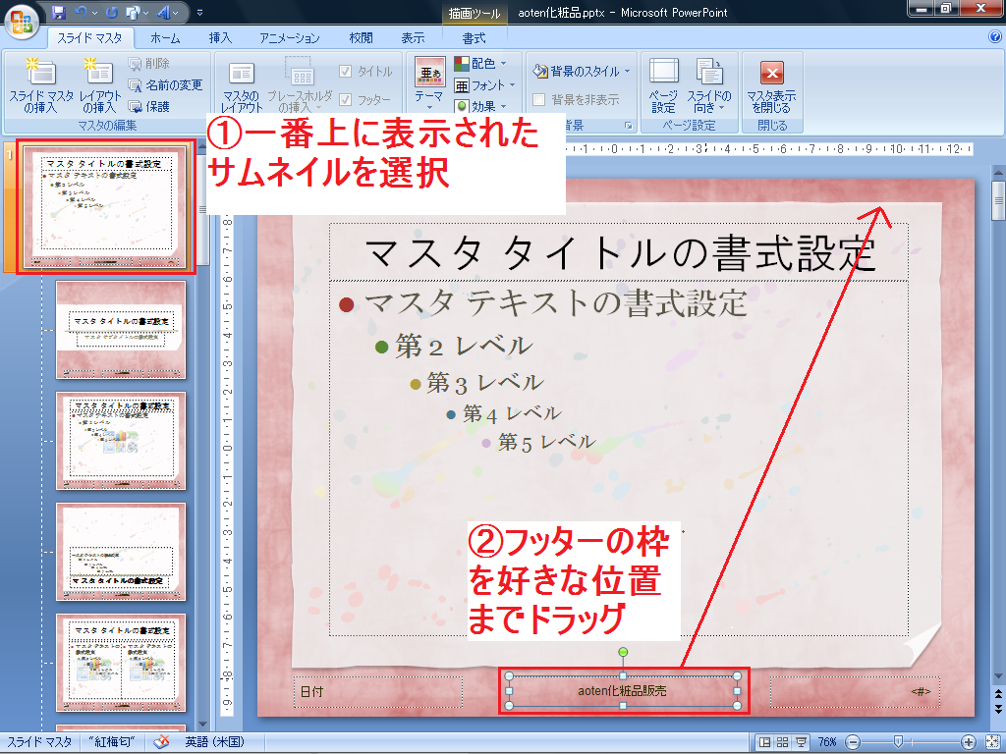Select the second layout thumbnail in the pane
Viewport: 1006px width, 754px height.
point(120,440)
